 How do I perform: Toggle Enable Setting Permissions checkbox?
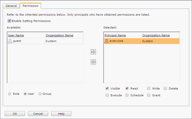click(9, 21)
